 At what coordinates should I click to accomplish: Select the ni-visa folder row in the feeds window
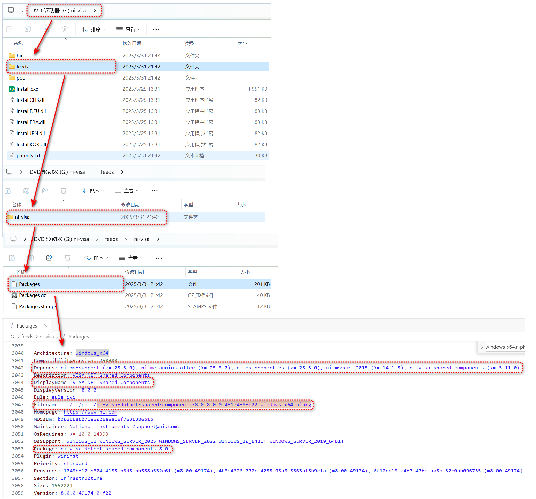(135, 217)
